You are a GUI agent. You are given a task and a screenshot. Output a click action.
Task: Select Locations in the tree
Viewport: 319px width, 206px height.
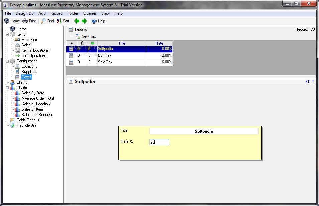click(29, 66)
